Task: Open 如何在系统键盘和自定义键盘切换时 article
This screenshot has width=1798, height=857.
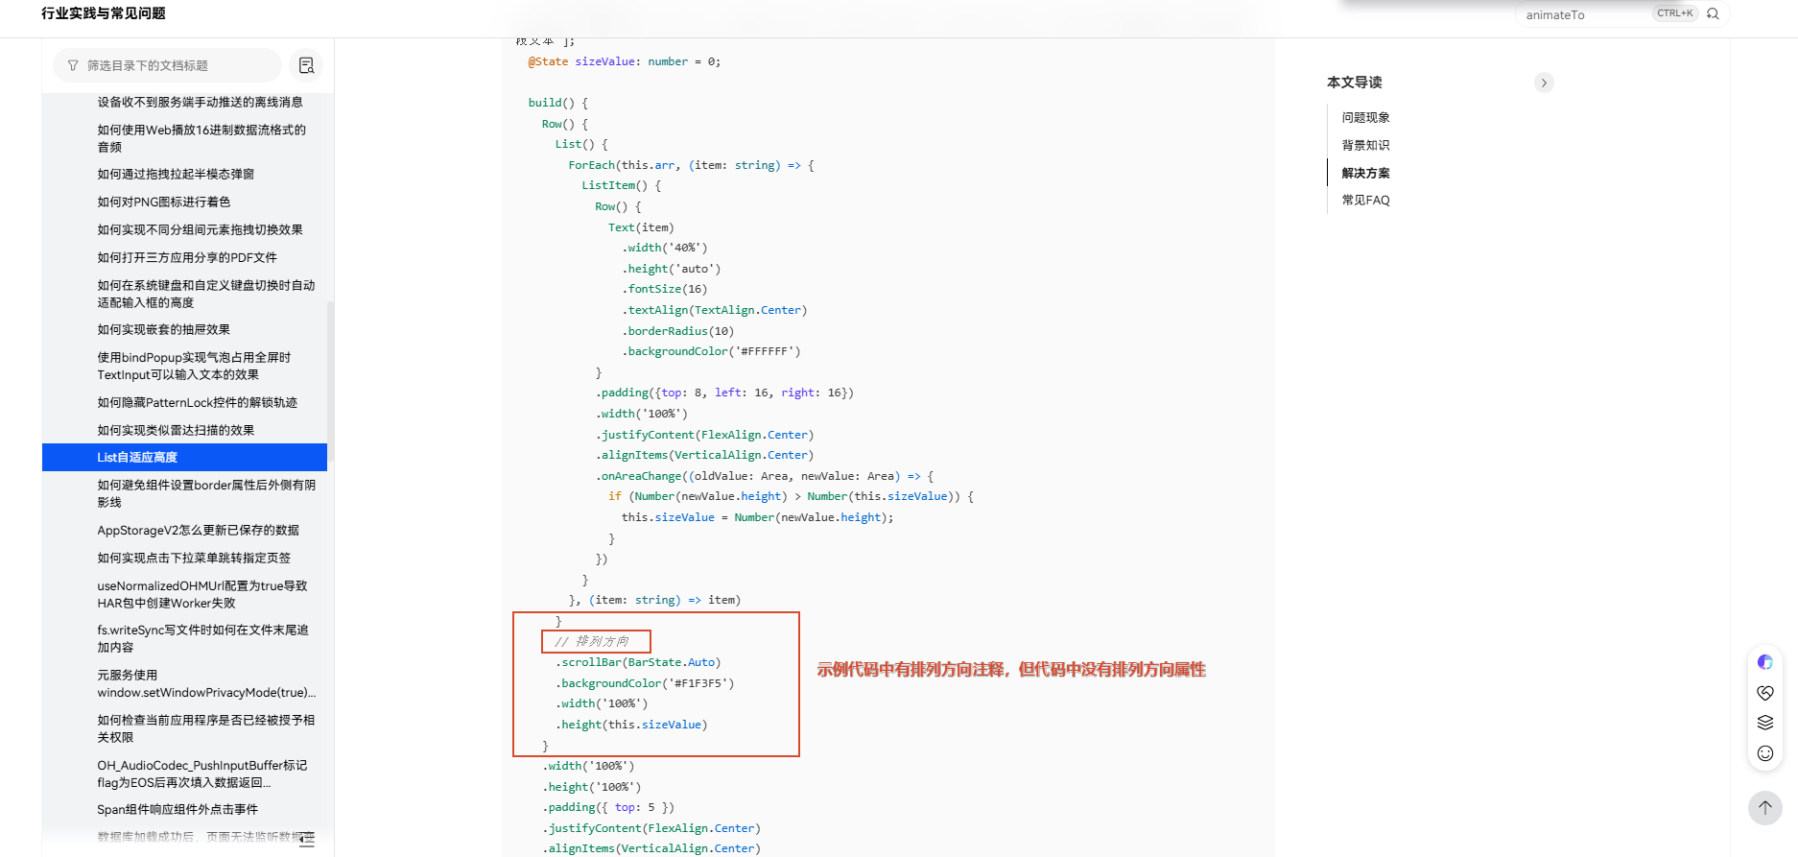Action: tap(205, 294)
